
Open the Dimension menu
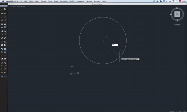coord(64,1)
